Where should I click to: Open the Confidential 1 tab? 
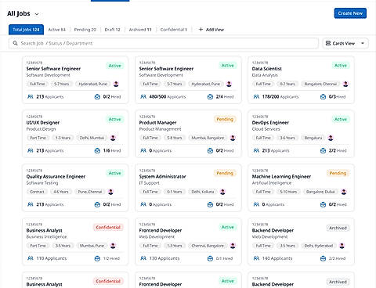(x=174, y=30)
